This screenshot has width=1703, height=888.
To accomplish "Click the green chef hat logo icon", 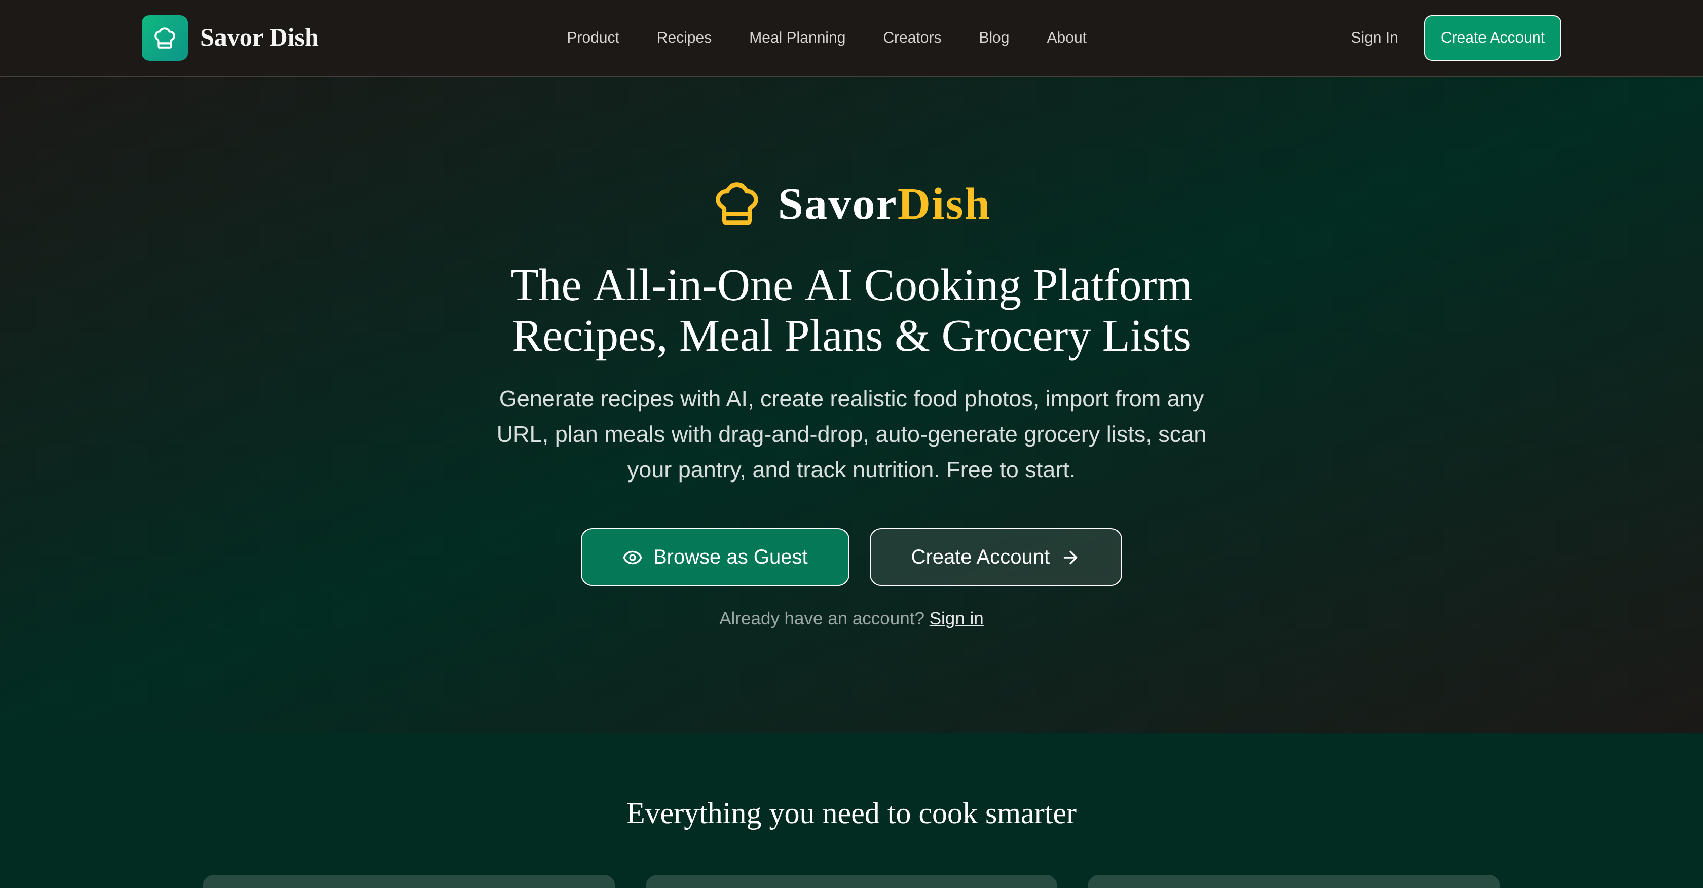I will coord(165,38).
